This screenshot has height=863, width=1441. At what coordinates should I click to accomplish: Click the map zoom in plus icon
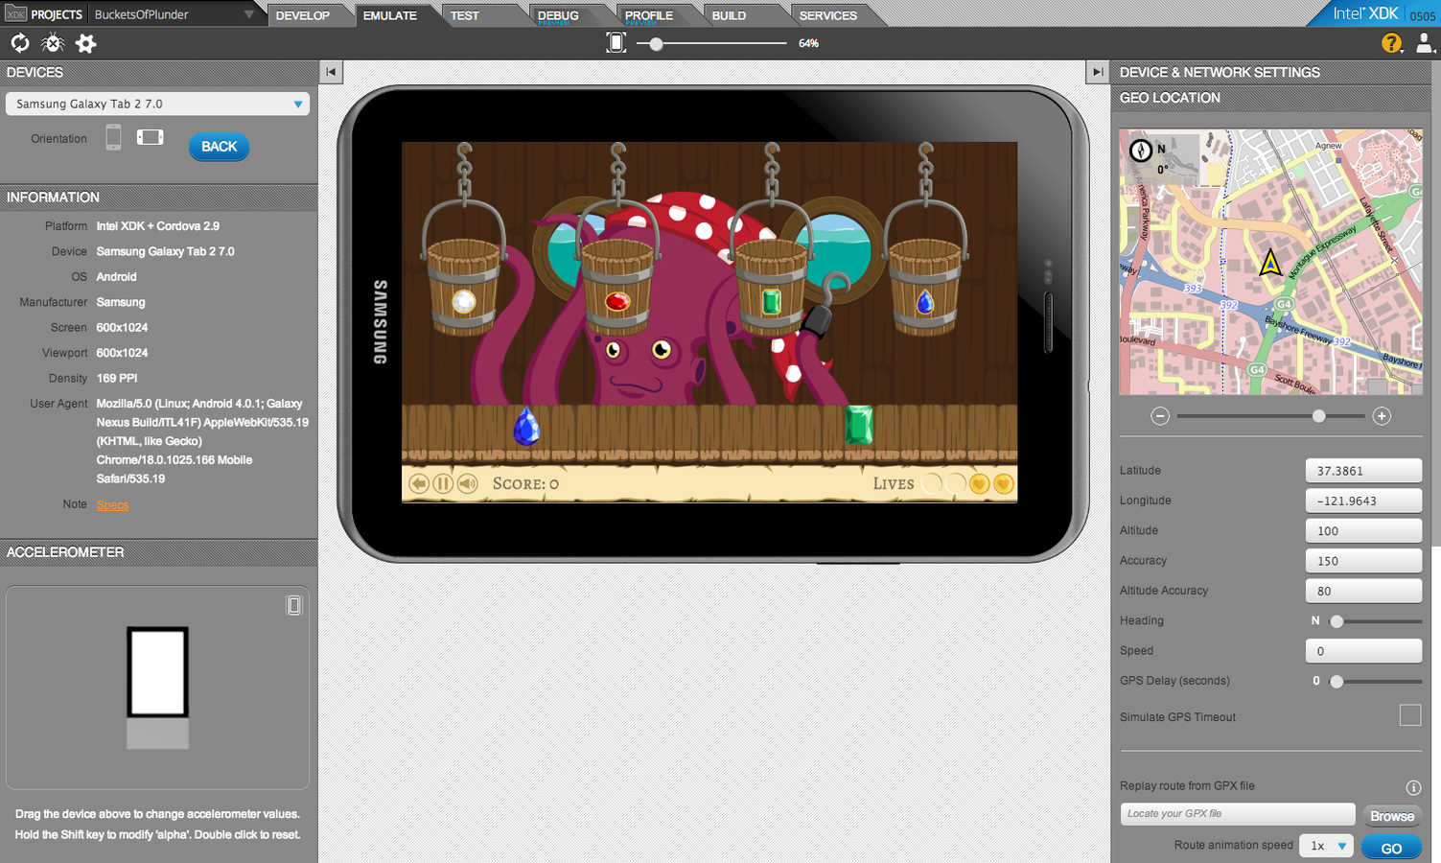(1382, 416)
